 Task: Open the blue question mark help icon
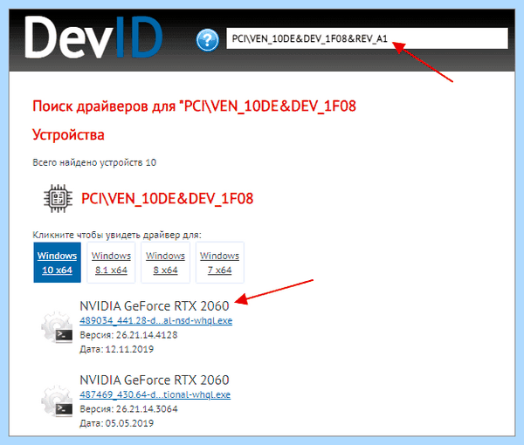(x=207, y=40)
